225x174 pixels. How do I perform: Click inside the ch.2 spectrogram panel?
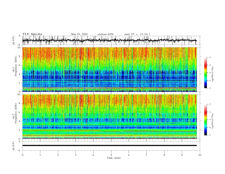pos(109,117)
